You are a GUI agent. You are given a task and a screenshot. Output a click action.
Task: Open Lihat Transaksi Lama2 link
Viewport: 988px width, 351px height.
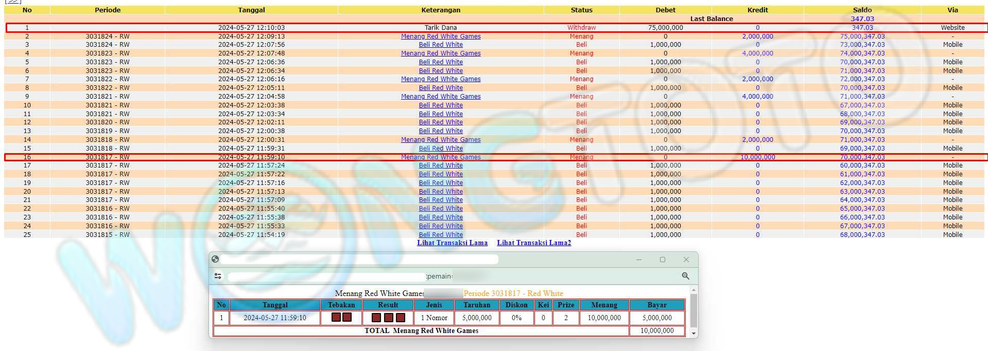534,243
